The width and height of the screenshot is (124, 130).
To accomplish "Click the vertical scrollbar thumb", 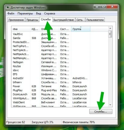I will (110, 34).
